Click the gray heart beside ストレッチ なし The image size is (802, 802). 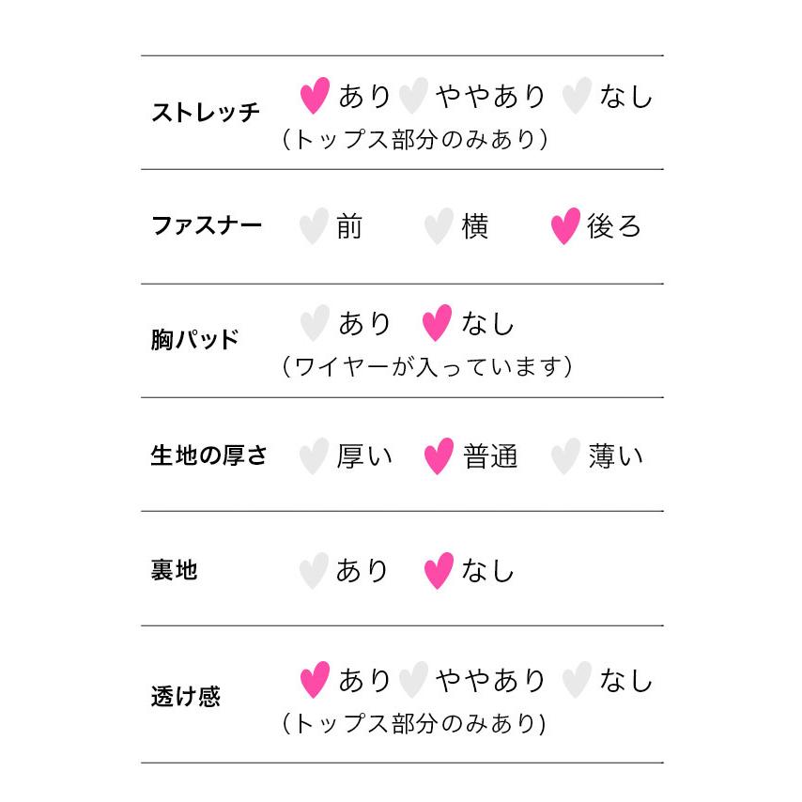pyautogui.click(x=577, y=96)
